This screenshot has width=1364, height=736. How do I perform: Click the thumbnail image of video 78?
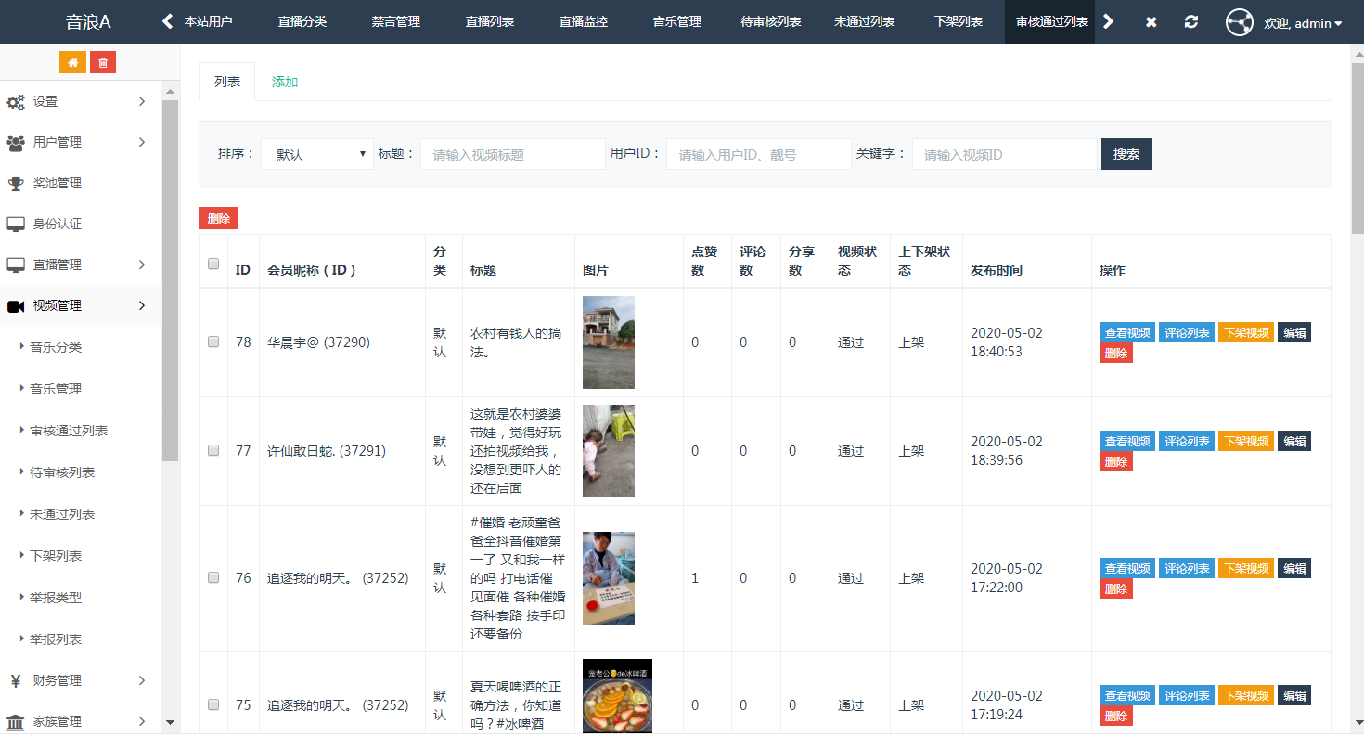(x=609, y=342)
